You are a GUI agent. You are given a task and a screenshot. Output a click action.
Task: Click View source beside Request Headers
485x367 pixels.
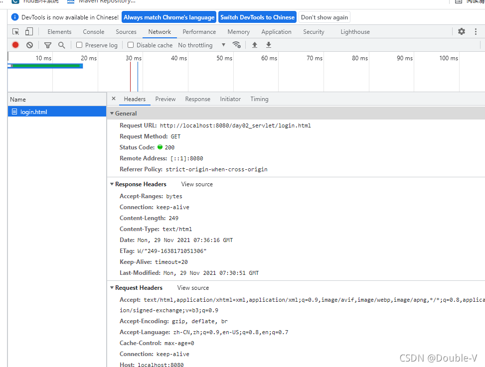193,288
